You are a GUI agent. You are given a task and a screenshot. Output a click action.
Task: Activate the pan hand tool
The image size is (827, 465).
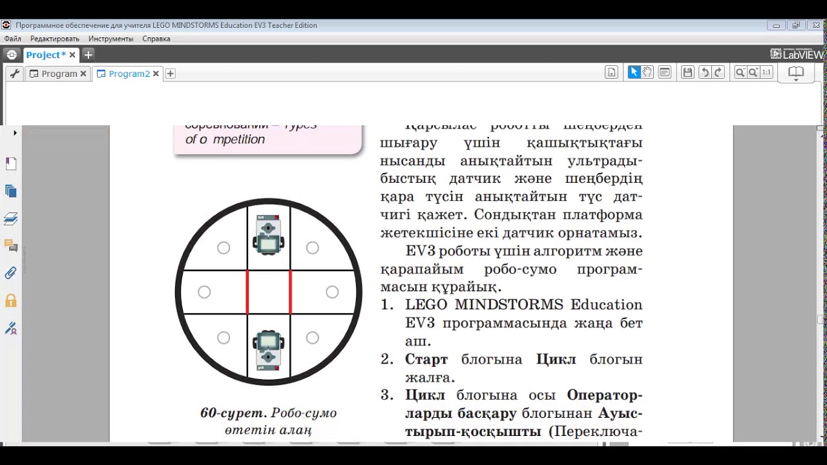click(647, 72)
